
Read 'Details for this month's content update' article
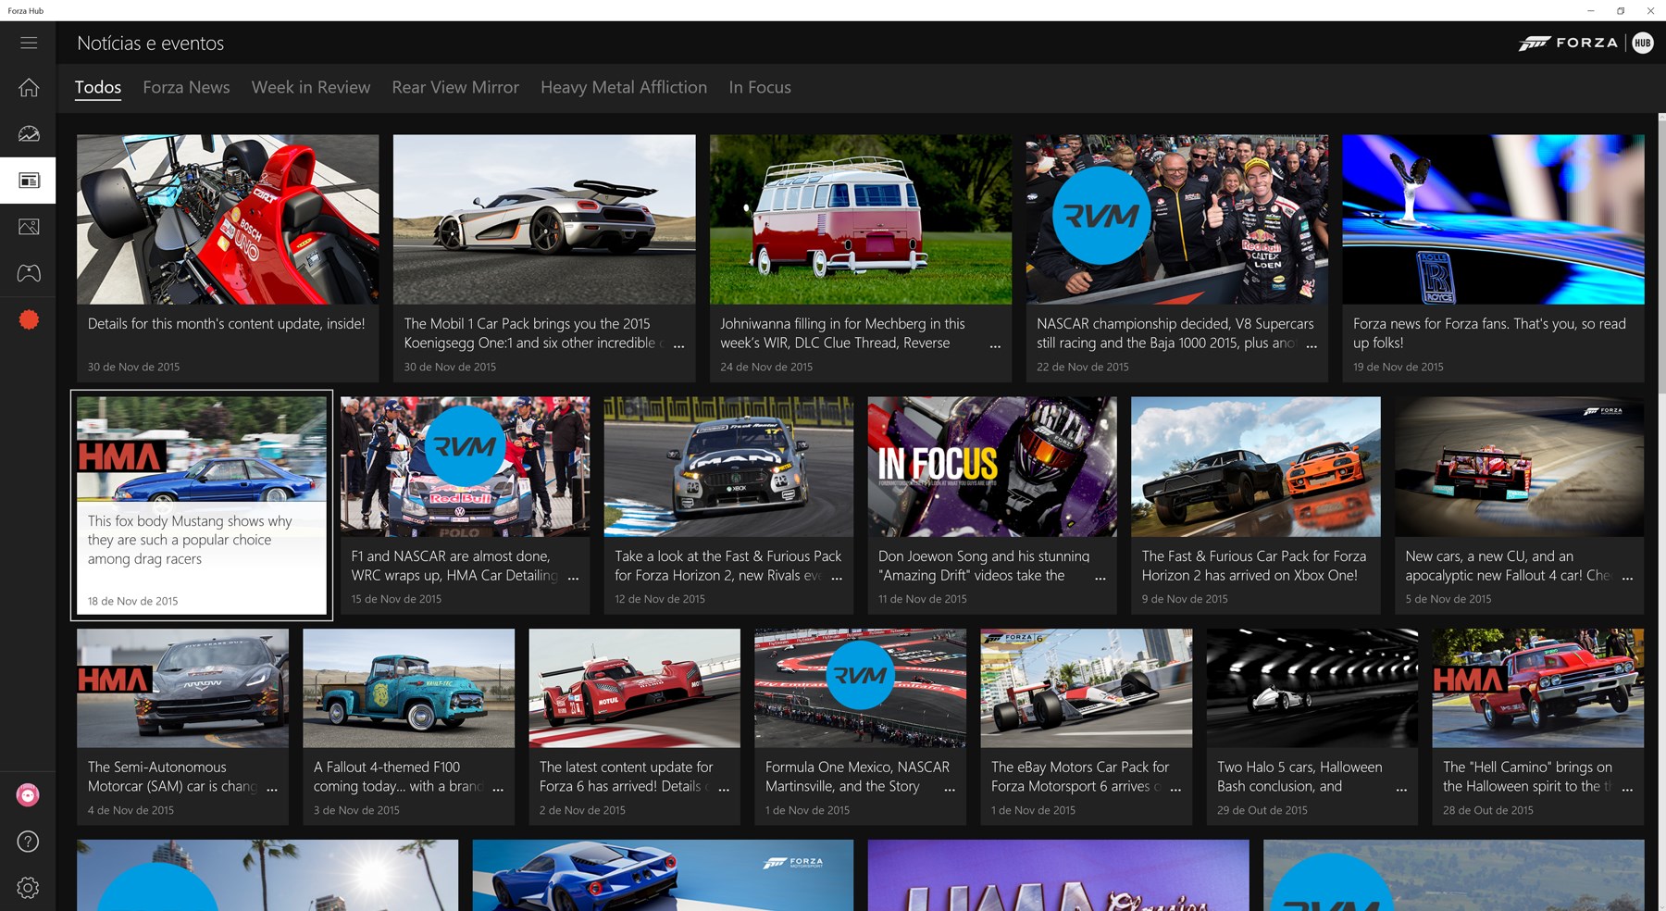tap(226, 324)
